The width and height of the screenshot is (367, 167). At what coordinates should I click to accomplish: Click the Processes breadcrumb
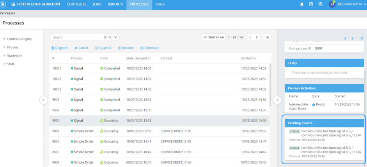click(x=7, y=13)
